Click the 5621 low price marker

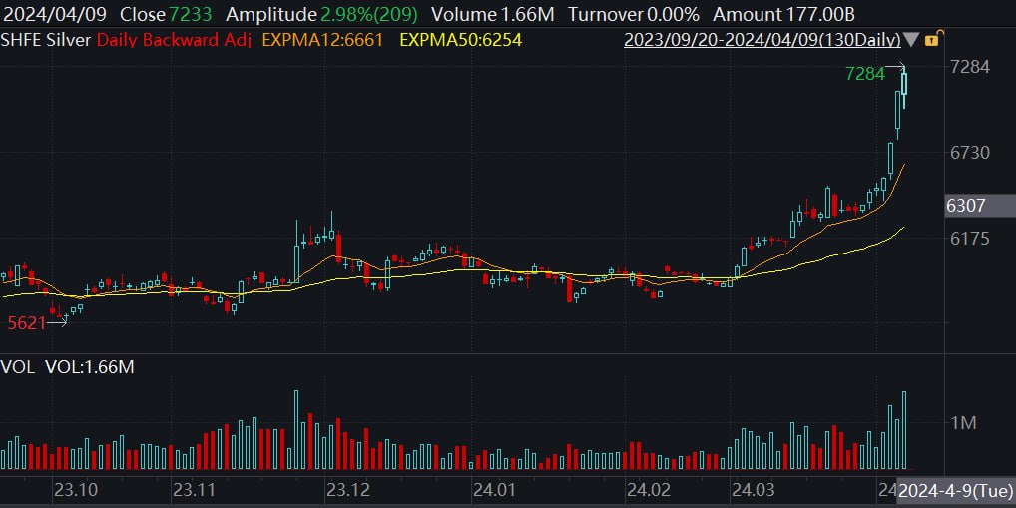[26, 323]
